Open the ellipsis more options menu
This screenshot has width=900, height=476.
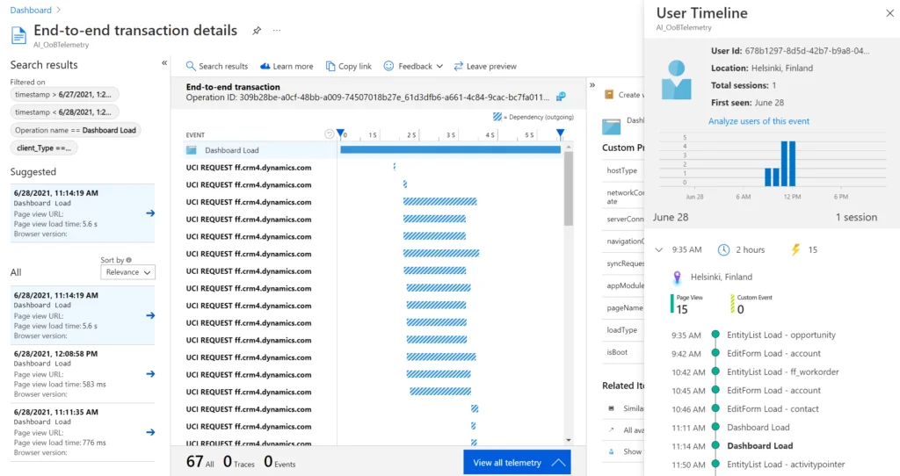click(277, 31)
